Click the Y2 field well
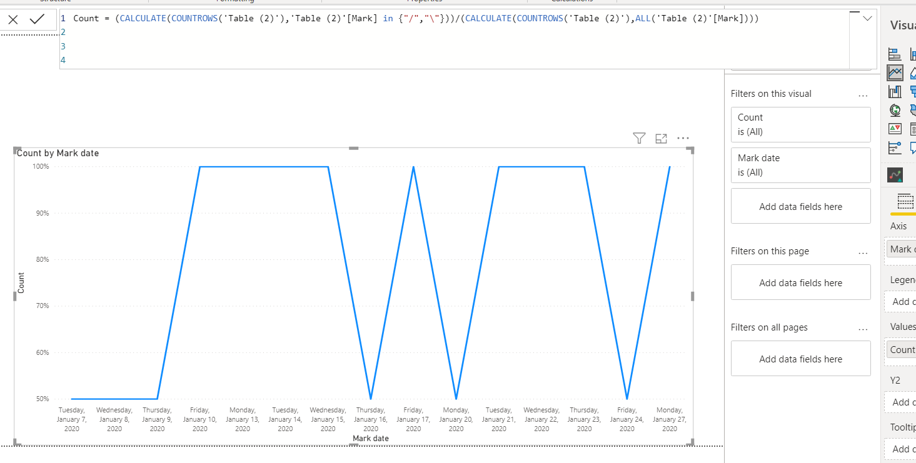Viewport: 916px width, 463px height. 900,402
